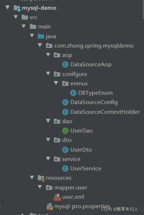Click the mysql-pro.properties file icon
The height and width of the screenshot is (215, 144).
[50, 206]
